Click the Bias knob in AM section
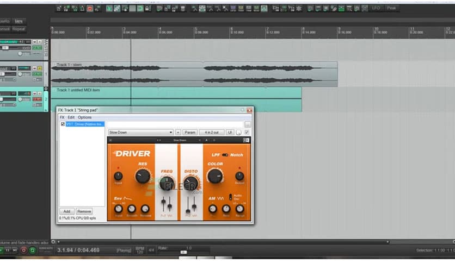Screen dimensions: 455x263 [226, 209]
